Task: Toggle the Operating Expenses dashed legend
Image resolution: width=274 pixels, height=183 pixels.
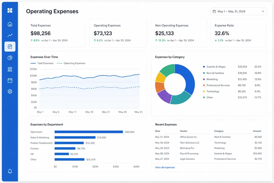Action: coord(71,63)
